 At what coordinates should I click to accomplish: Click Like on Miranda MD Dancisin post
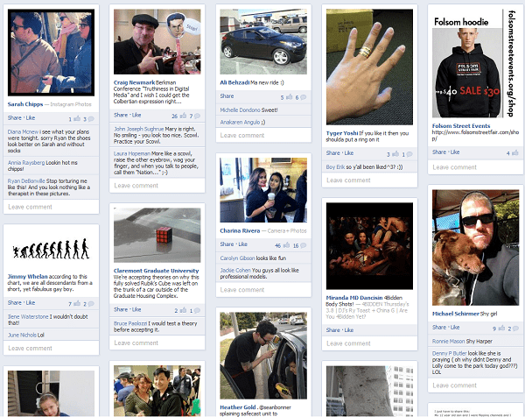point(349,330)
